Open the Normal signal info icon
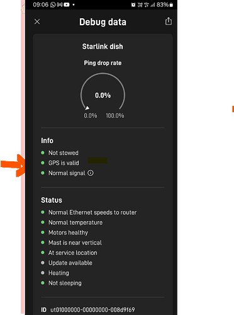Screen dimensions: 234x315 pos(91,173)
